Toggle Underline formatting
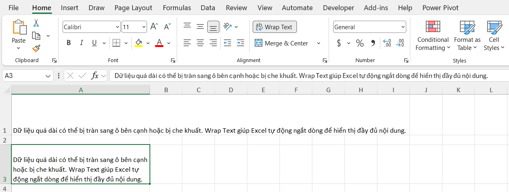The height and width of the screenshot is (192, 509). (94, 43)
